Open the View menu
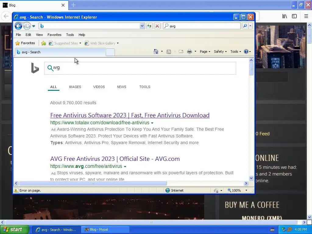Viewport: 312px width, 234px height. 39,35
